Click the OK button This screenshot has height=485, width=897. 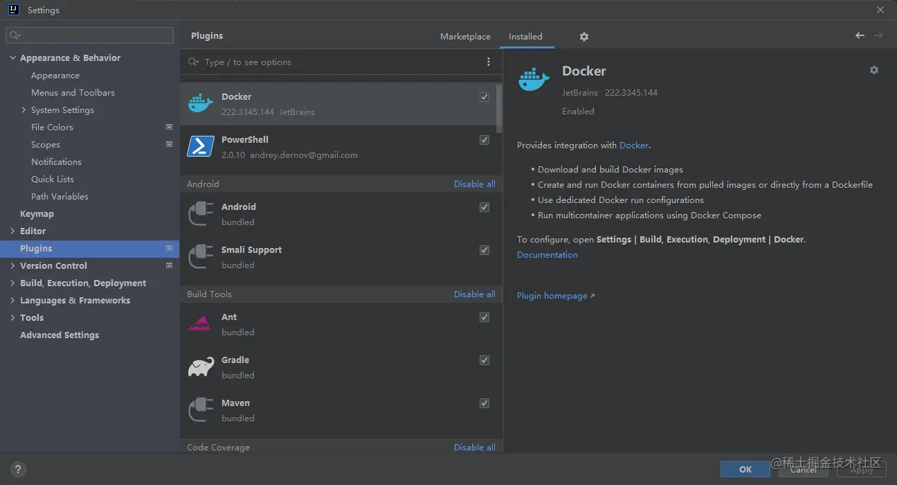tap(745, 469)
